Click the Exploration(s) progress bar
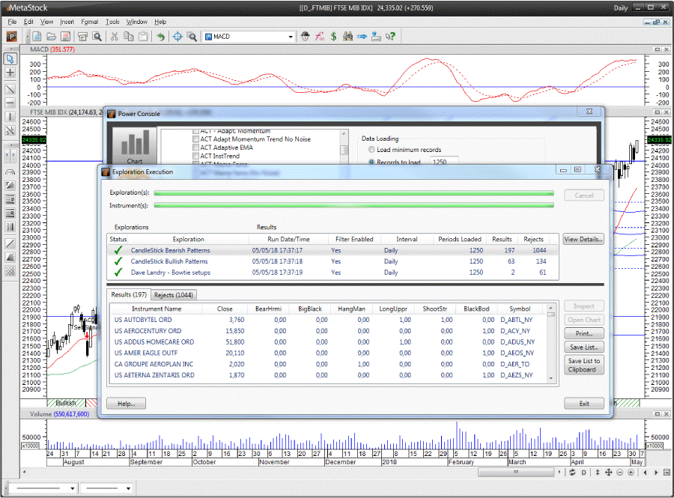 pyautogui.click(x=353, y=194)
